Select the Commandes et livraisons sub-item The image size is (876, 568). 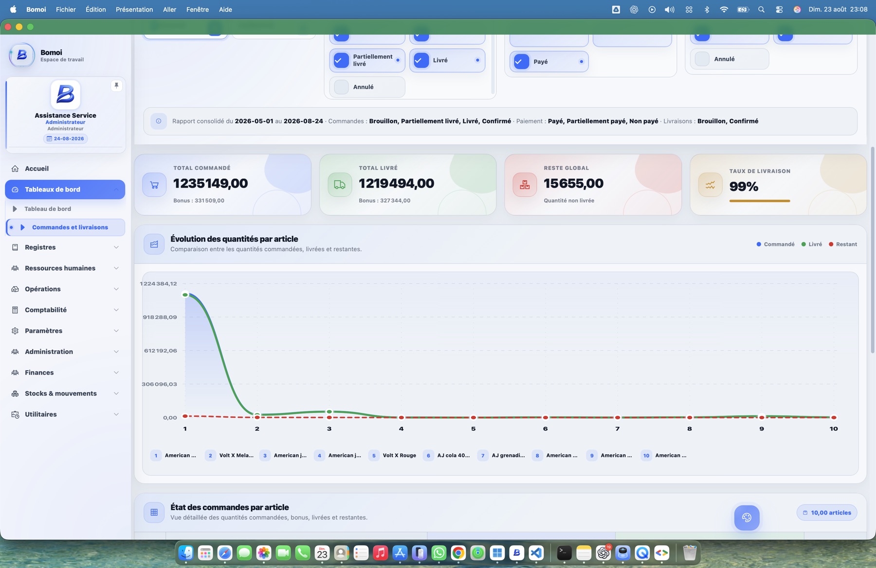point(65,227)
